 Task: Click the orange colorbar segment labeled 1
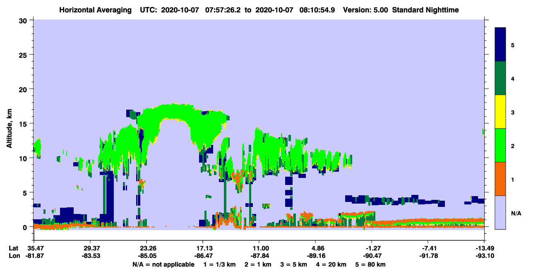(500, 179)
